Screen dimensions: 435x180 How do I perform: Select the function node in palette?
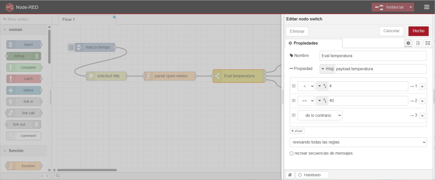[24, 166]
